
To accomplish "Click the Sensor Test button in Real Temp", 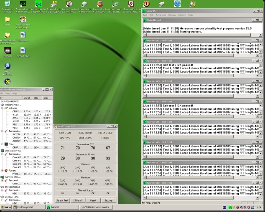I will (x=62, y=200).
